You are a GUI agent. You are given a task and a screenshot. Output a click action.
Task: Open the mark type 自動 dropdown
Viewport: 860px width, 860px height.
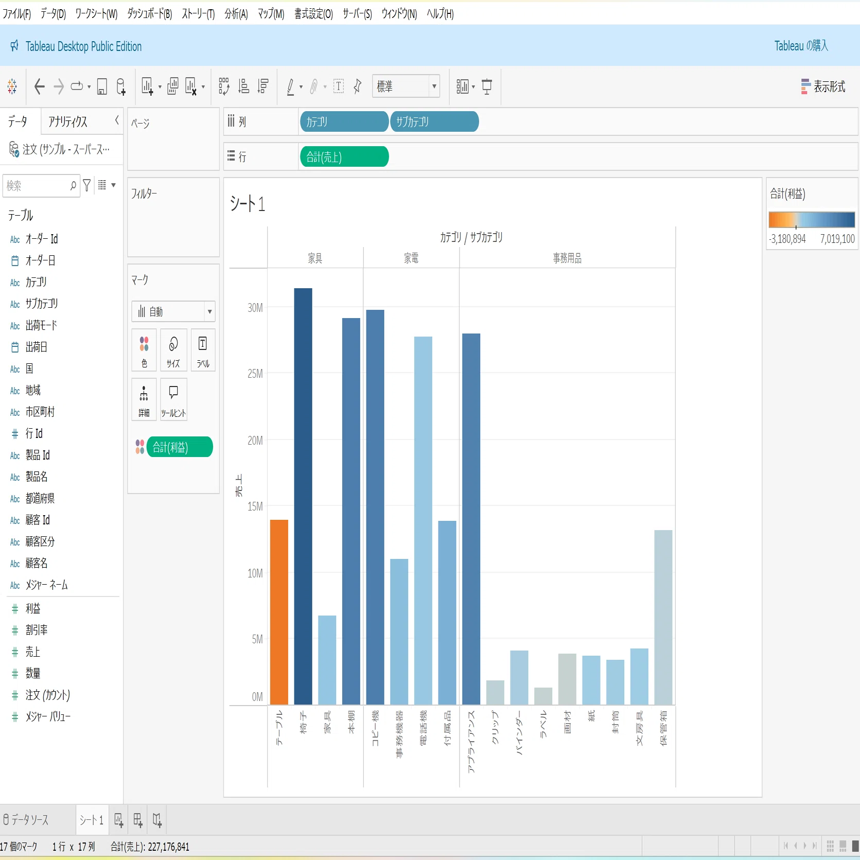coord(173,311)
